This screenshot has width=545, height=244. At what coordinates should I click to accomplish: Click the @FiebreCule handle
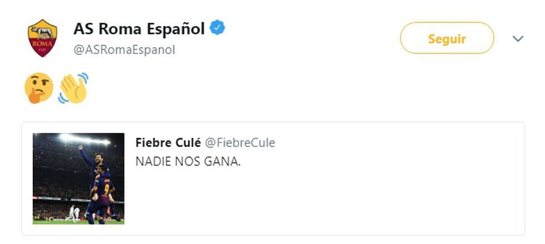(x=240, y=143)
